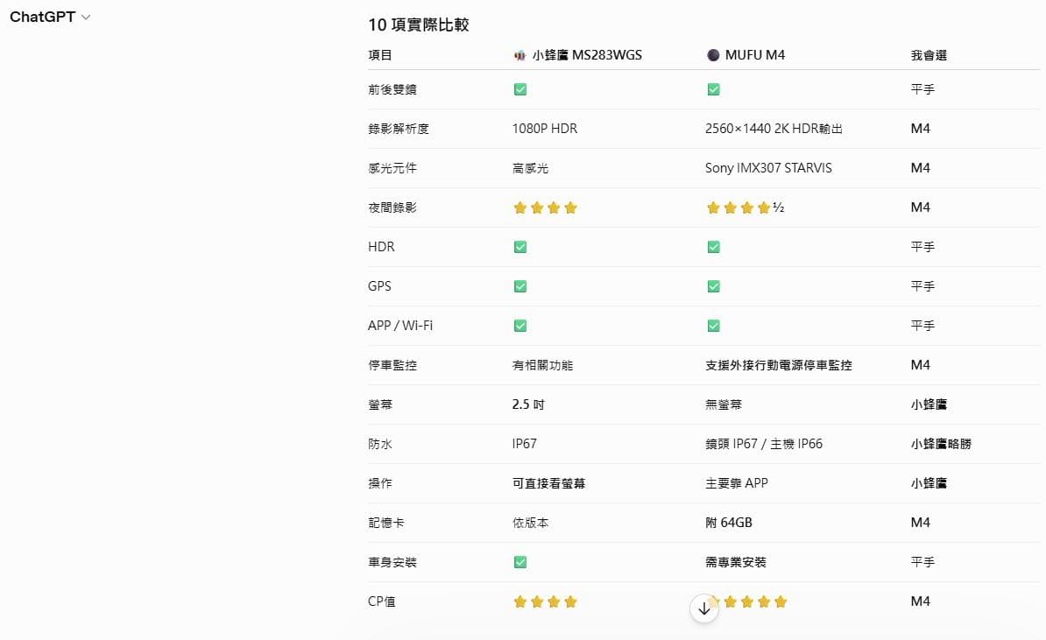Click the 前後雙鏡 row label
The width and height of the screenshot is (1046, 640).
(x=392, y=89)
